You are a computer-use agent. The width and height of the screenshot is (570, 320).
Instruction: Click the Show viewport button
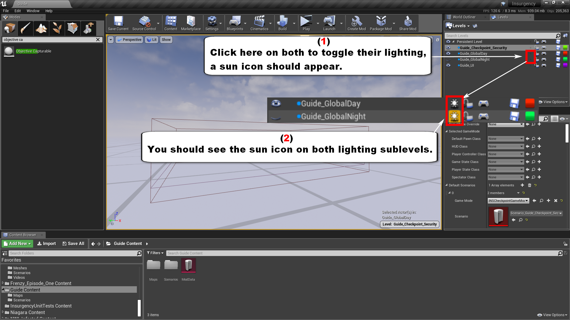click(x=166, y=40)
